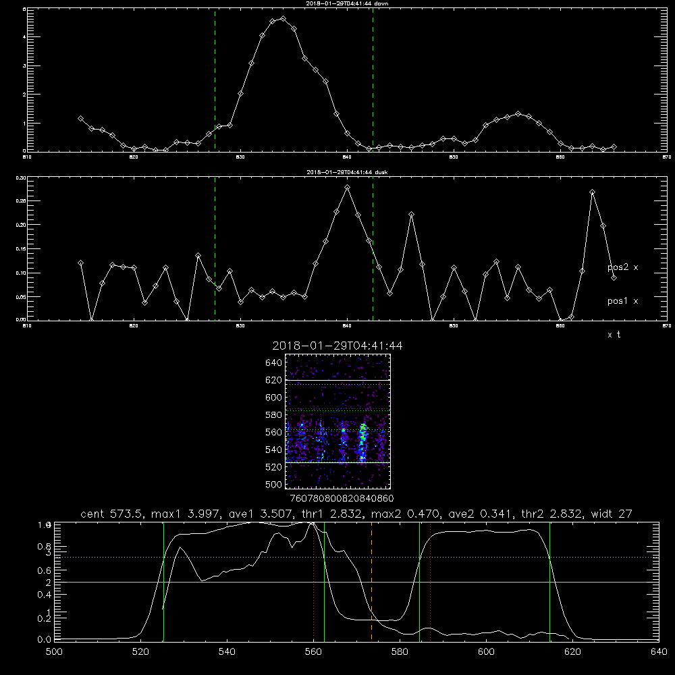The image size is (675, 675).
Task: Click spectrogram y-axis label '640'
Action: click(274, 362)
